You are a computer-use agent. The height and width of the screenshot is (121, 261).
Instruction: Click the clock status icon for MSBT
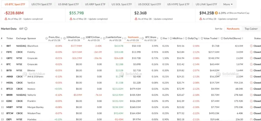click(x=251, y=107)
